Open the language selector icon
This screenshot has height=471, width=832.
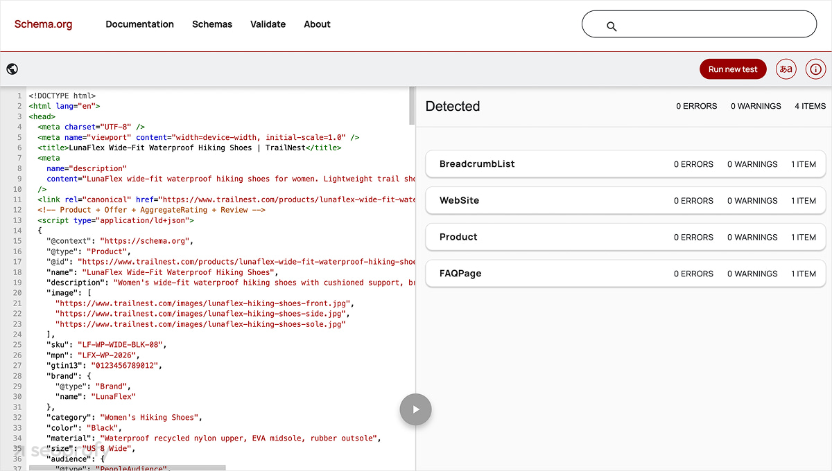click(x=786, y=69)
